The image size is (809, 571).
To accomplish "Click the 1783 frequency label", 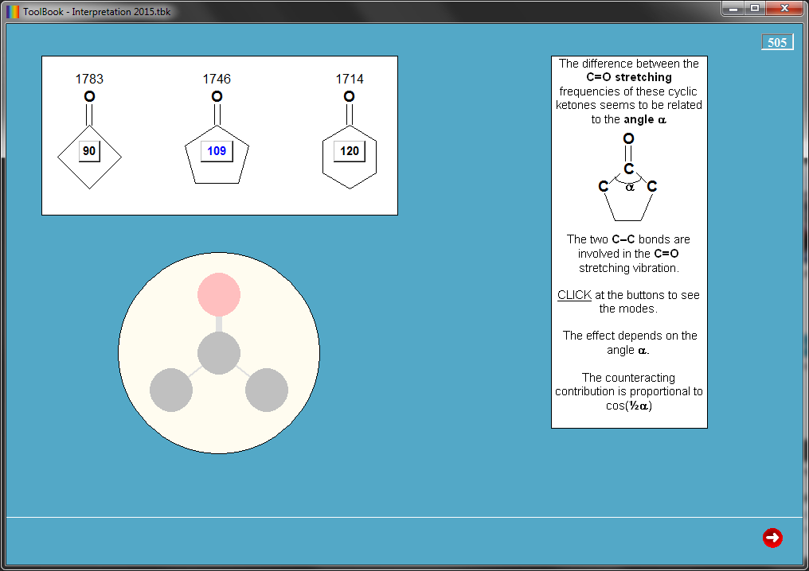I will [89, 79].
